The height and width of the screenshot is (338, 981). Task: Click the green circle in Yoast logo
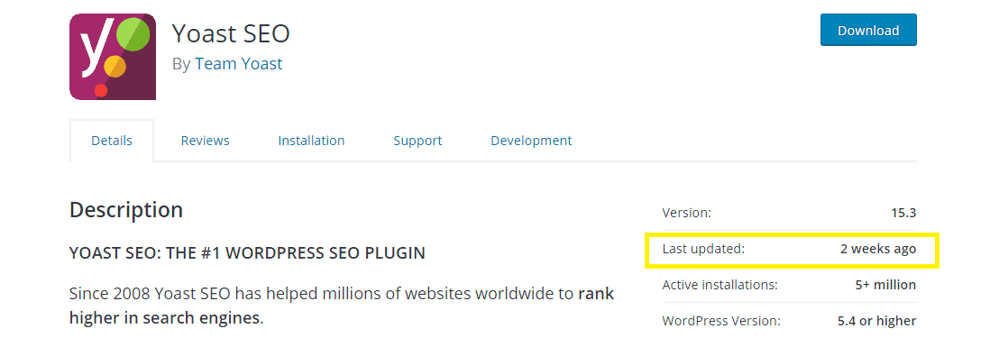pyautogui.click(x=133, y=34)
